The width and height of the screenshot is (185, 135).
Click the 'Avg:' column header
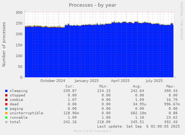(x=137, y=86)
